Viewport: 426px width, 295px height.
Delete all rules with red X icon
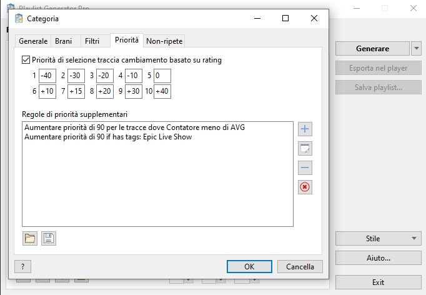pyautogui.click(x=305, y=187)
